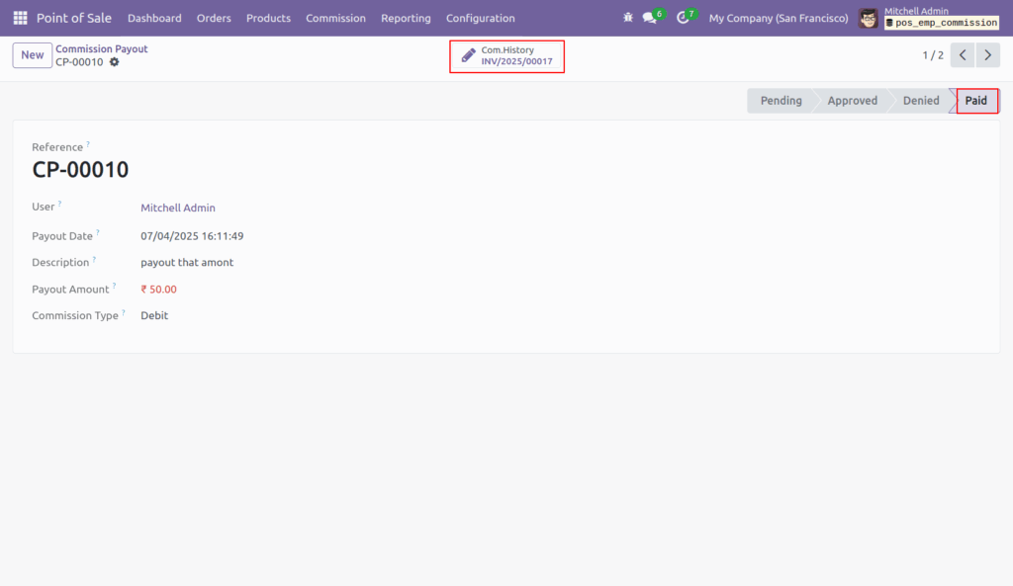
Task: Open the gear actions menu beside CP-00010
Action: [114, 61]
